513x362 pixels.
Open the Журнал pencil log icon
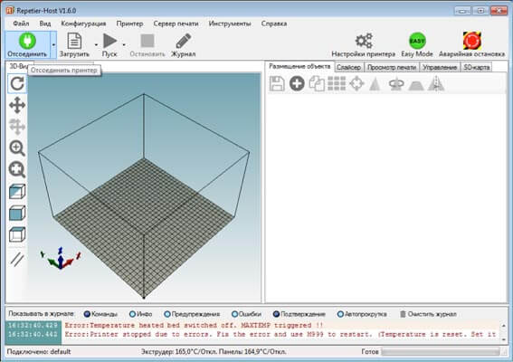click(183, 42)
